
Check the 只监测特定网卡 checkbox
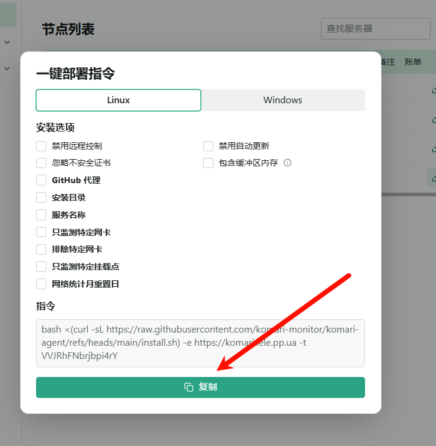(41, 232)
